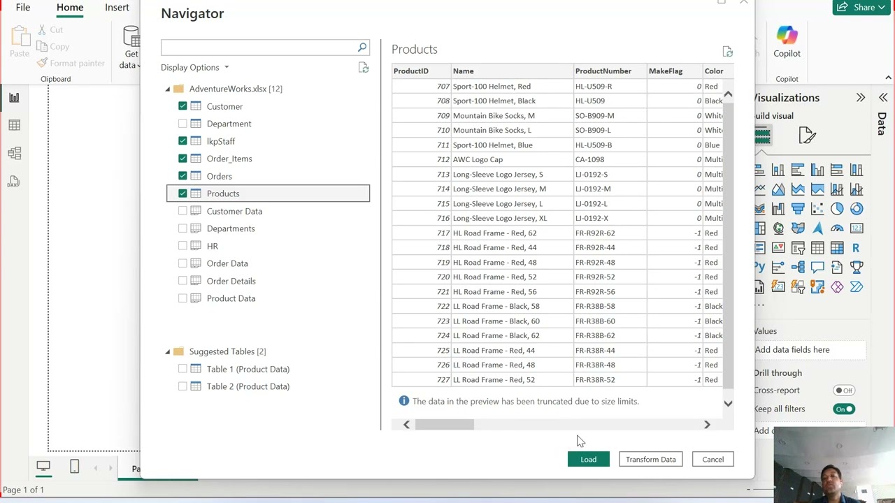The height and width of the screenshot is (503, 895).
Task: Click the Format painter command
Action: coord(71,63)
